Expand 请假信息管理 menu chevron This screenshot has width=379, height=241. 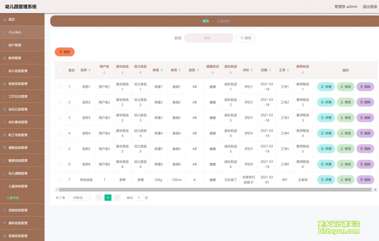pyautogui.click(x=39, y=148)
